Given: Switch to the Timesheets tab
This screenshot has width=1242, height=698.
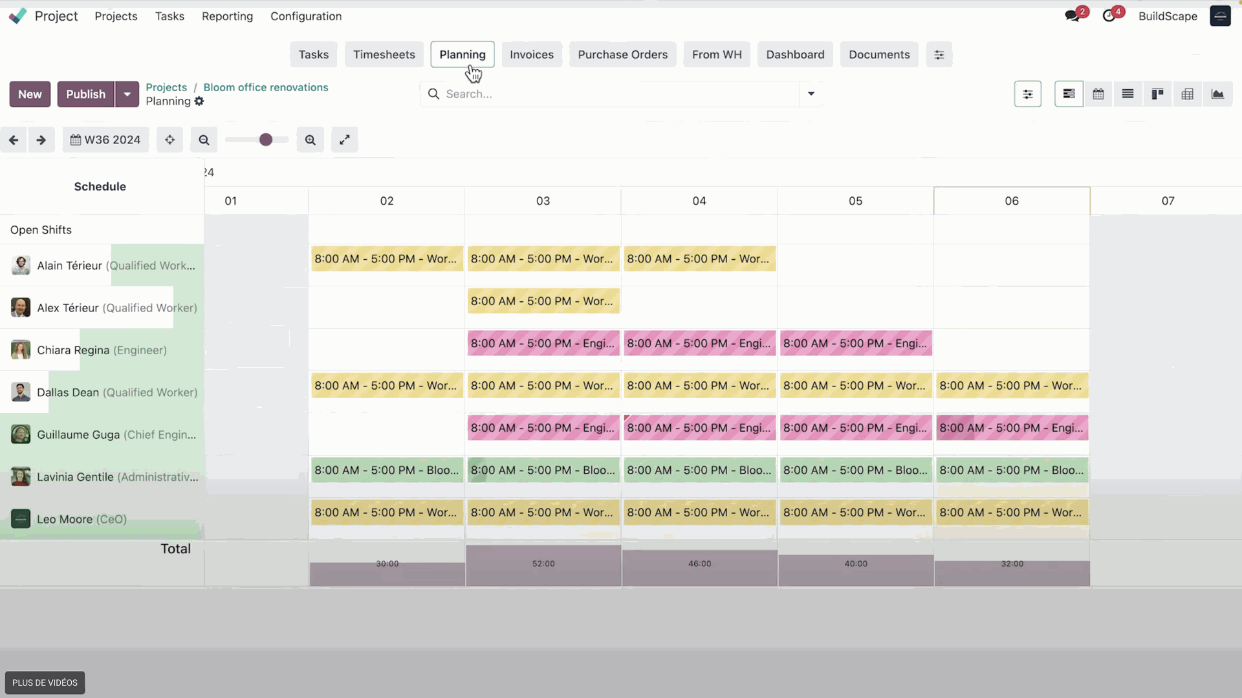Looking at the screenshot, I should [x=384, y=54].
